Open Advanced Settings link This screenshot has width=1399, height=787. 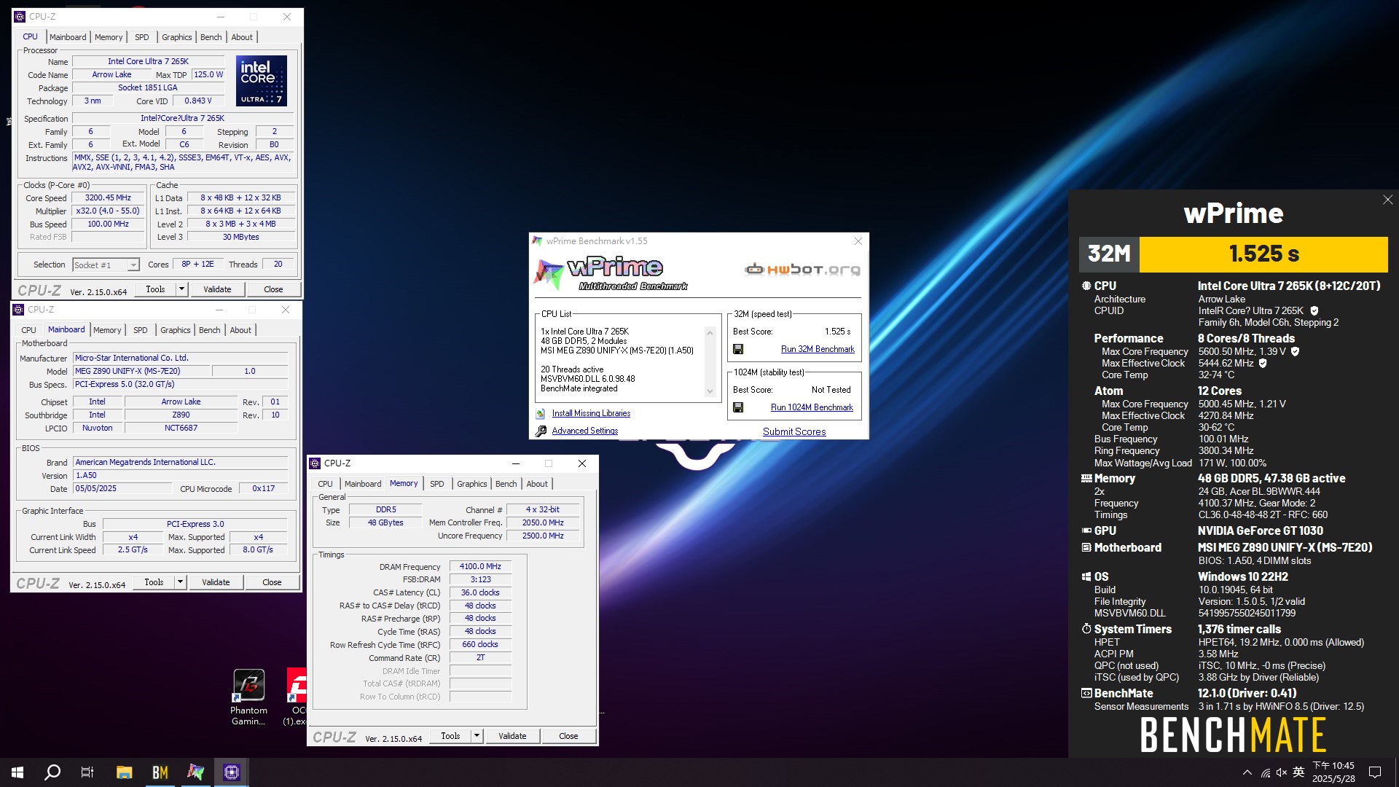[585, 431]
